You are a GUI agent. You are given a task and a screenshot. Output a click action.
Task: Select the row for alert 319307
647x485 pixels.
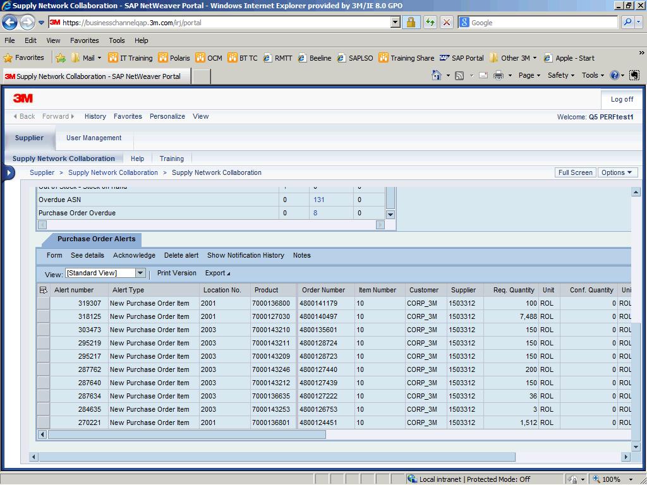[x=44, y=303]
